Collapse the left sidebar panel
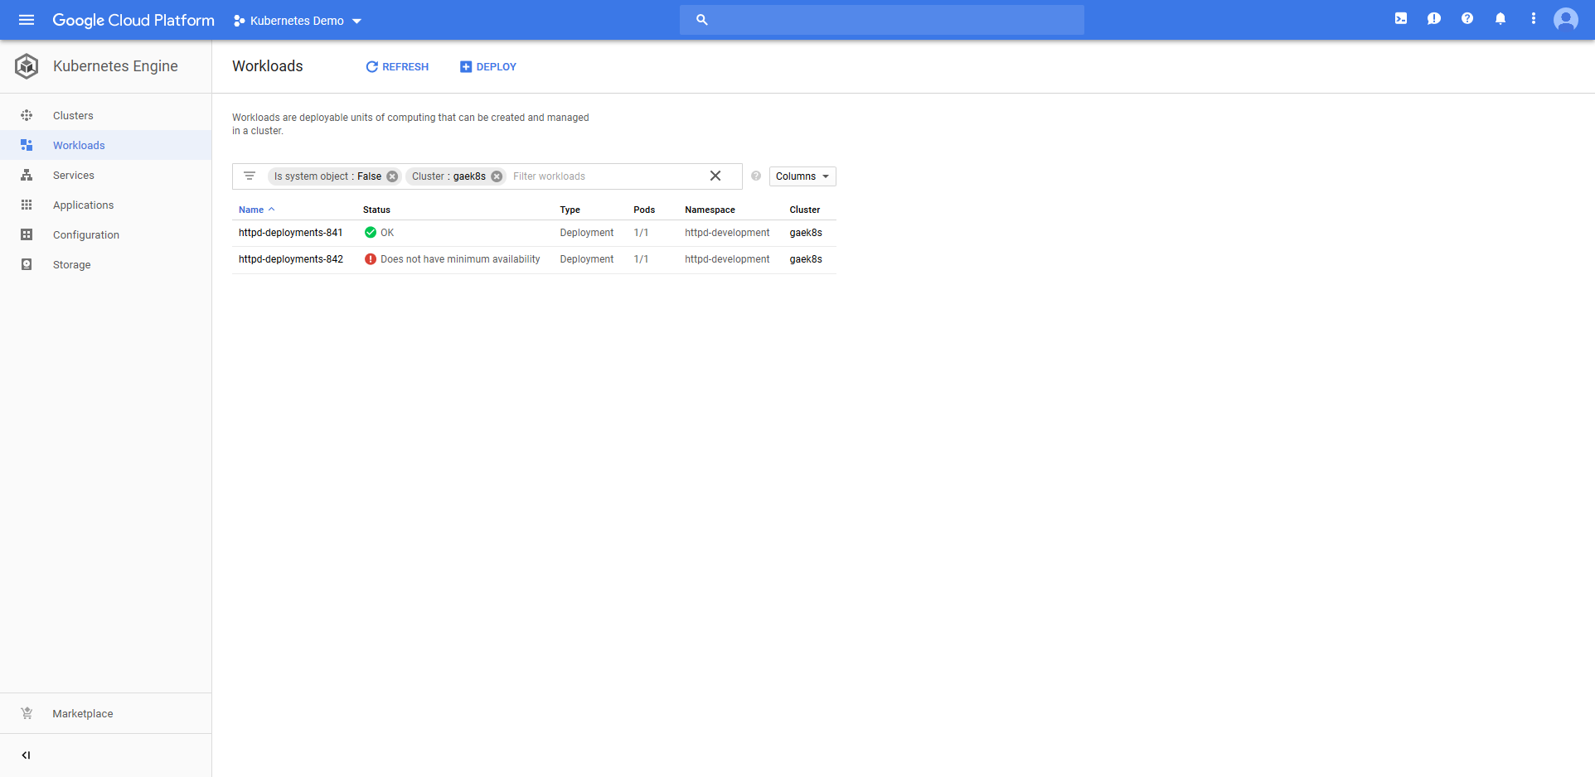1595x777 pixels. pyautogui.click(x=27, y=755)
